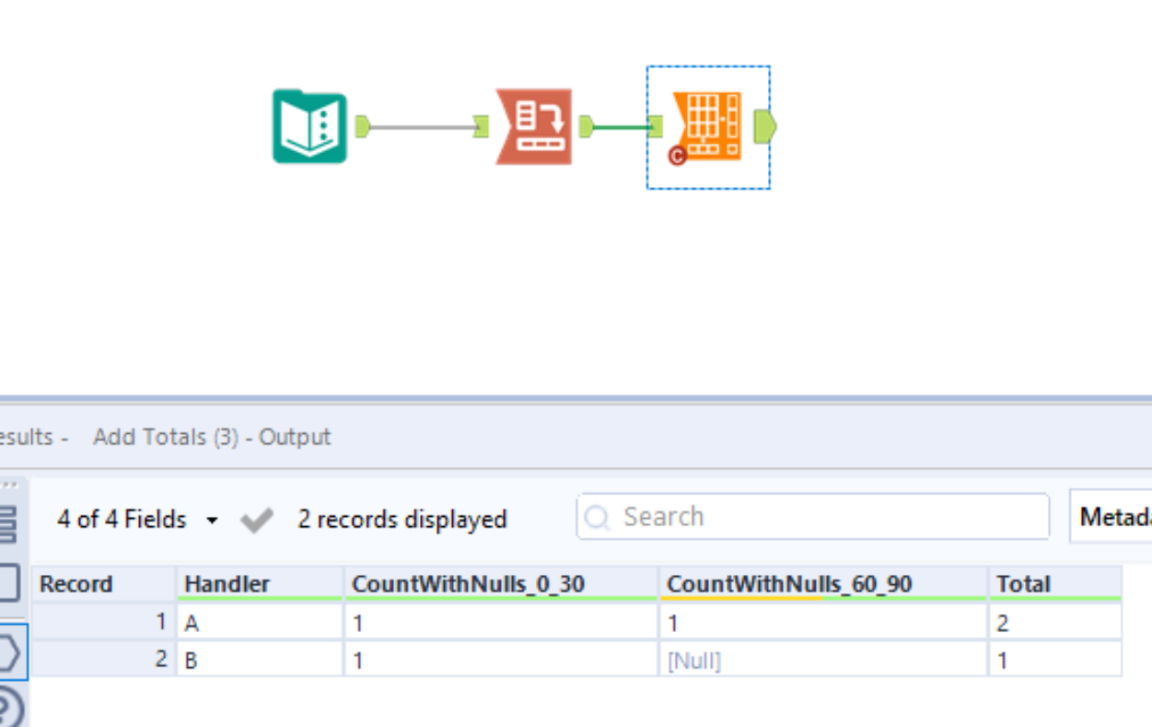Viewport: 1152px width, 727px height.
Task: Open the 4 of 4 Fields dropdown
Action: tap(210, 519)
